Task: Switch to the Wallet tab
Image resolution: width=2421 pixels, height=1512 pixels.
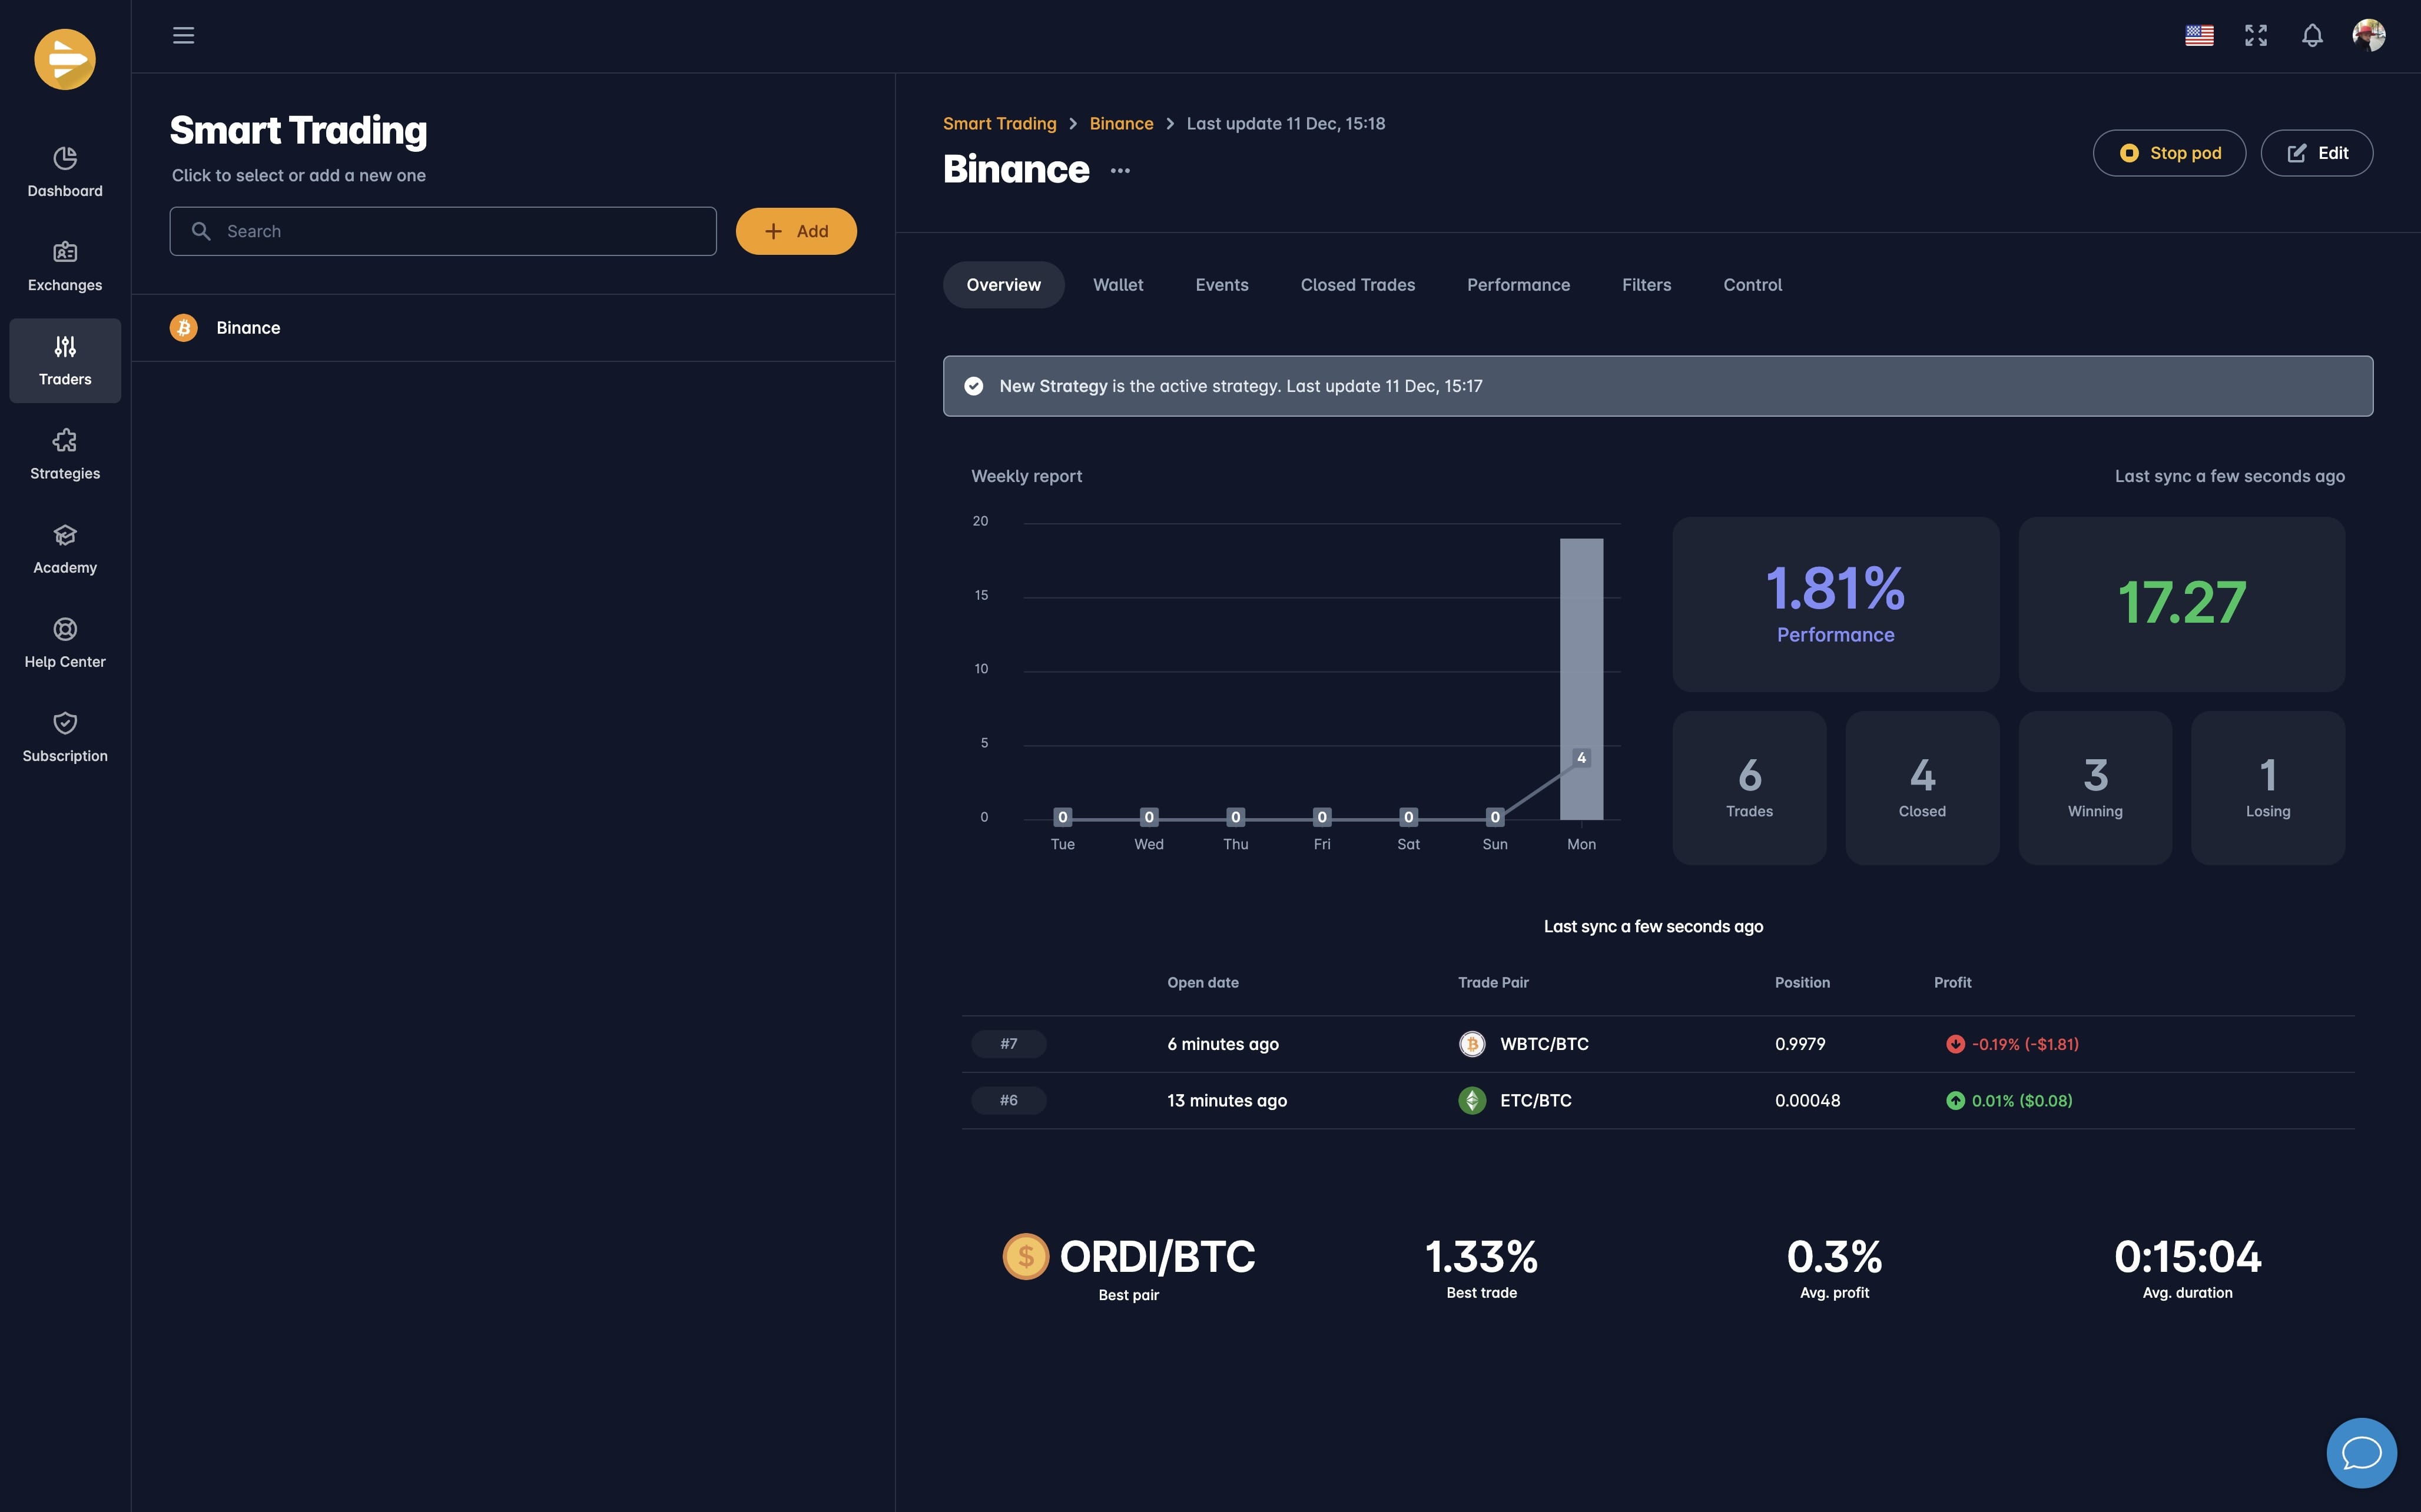Action: click(1117, 285)
